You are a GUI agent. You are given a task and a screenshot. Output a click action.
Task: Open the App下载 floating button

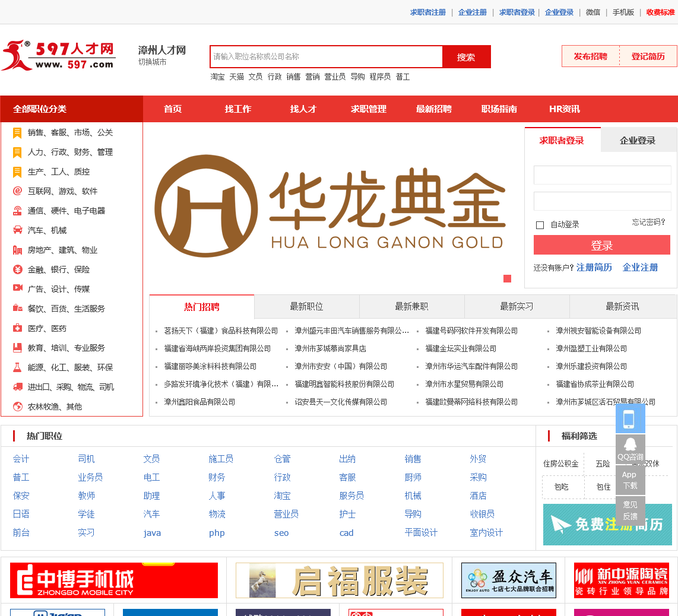pyautogui.click(x=630, y=480)
